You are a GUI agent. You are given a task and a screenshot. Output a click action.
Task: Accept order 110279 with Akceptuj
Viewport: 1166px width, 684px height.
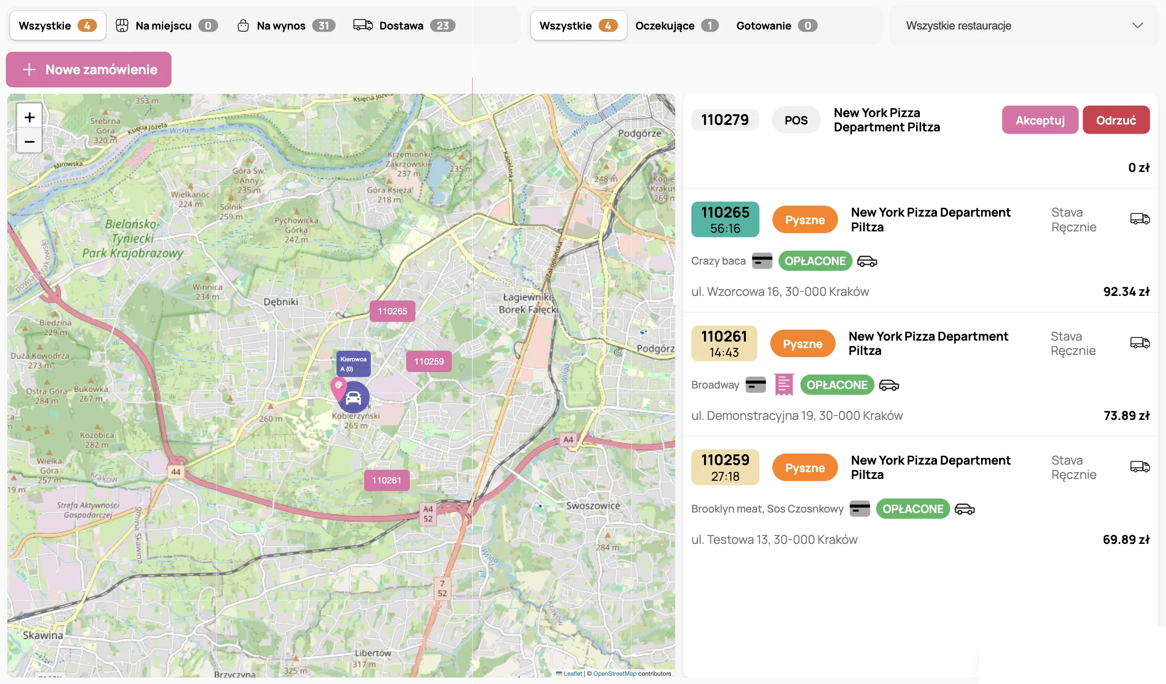[1040, 120]
